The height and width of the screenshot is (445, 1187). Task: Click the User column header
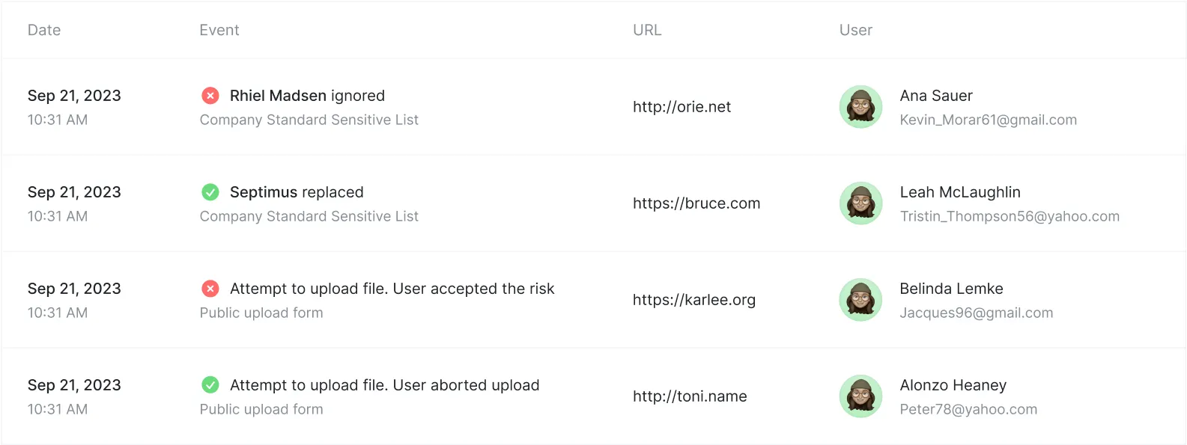856,31
